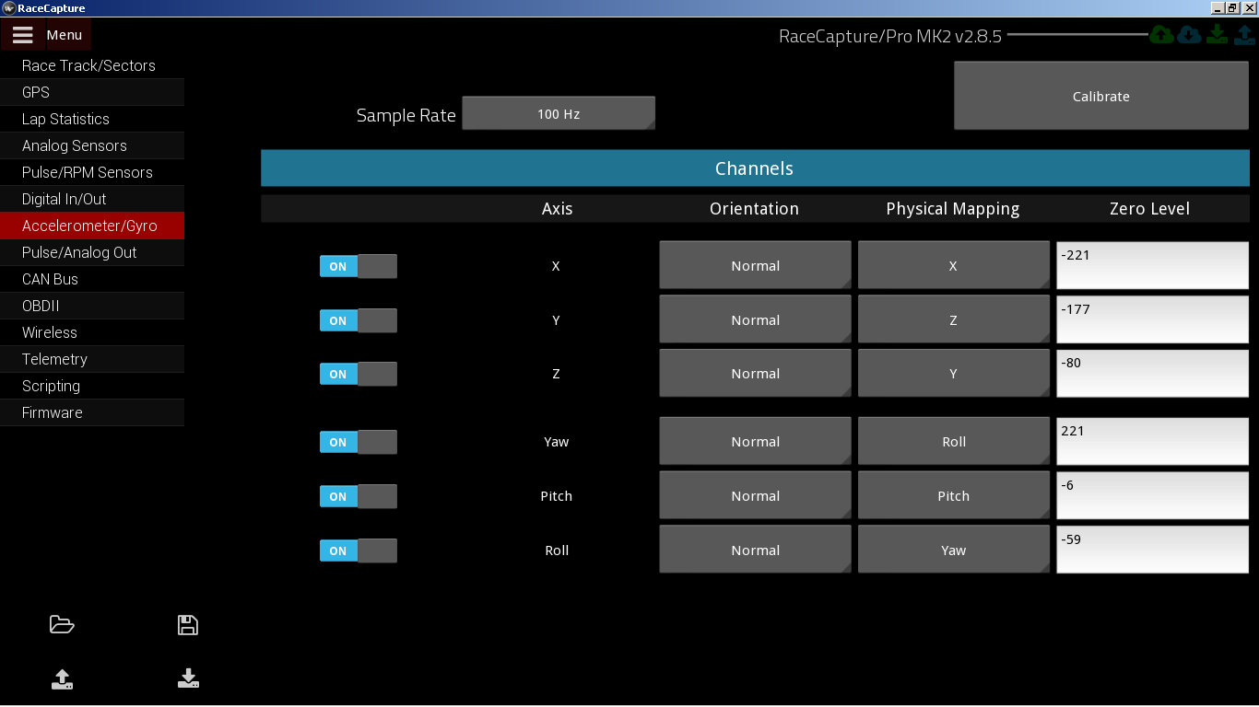The height and width of the screenshot is (707, 1259).
Task: Open the Sample Rate 100 Hz dropdown
Action: (559, 113)
